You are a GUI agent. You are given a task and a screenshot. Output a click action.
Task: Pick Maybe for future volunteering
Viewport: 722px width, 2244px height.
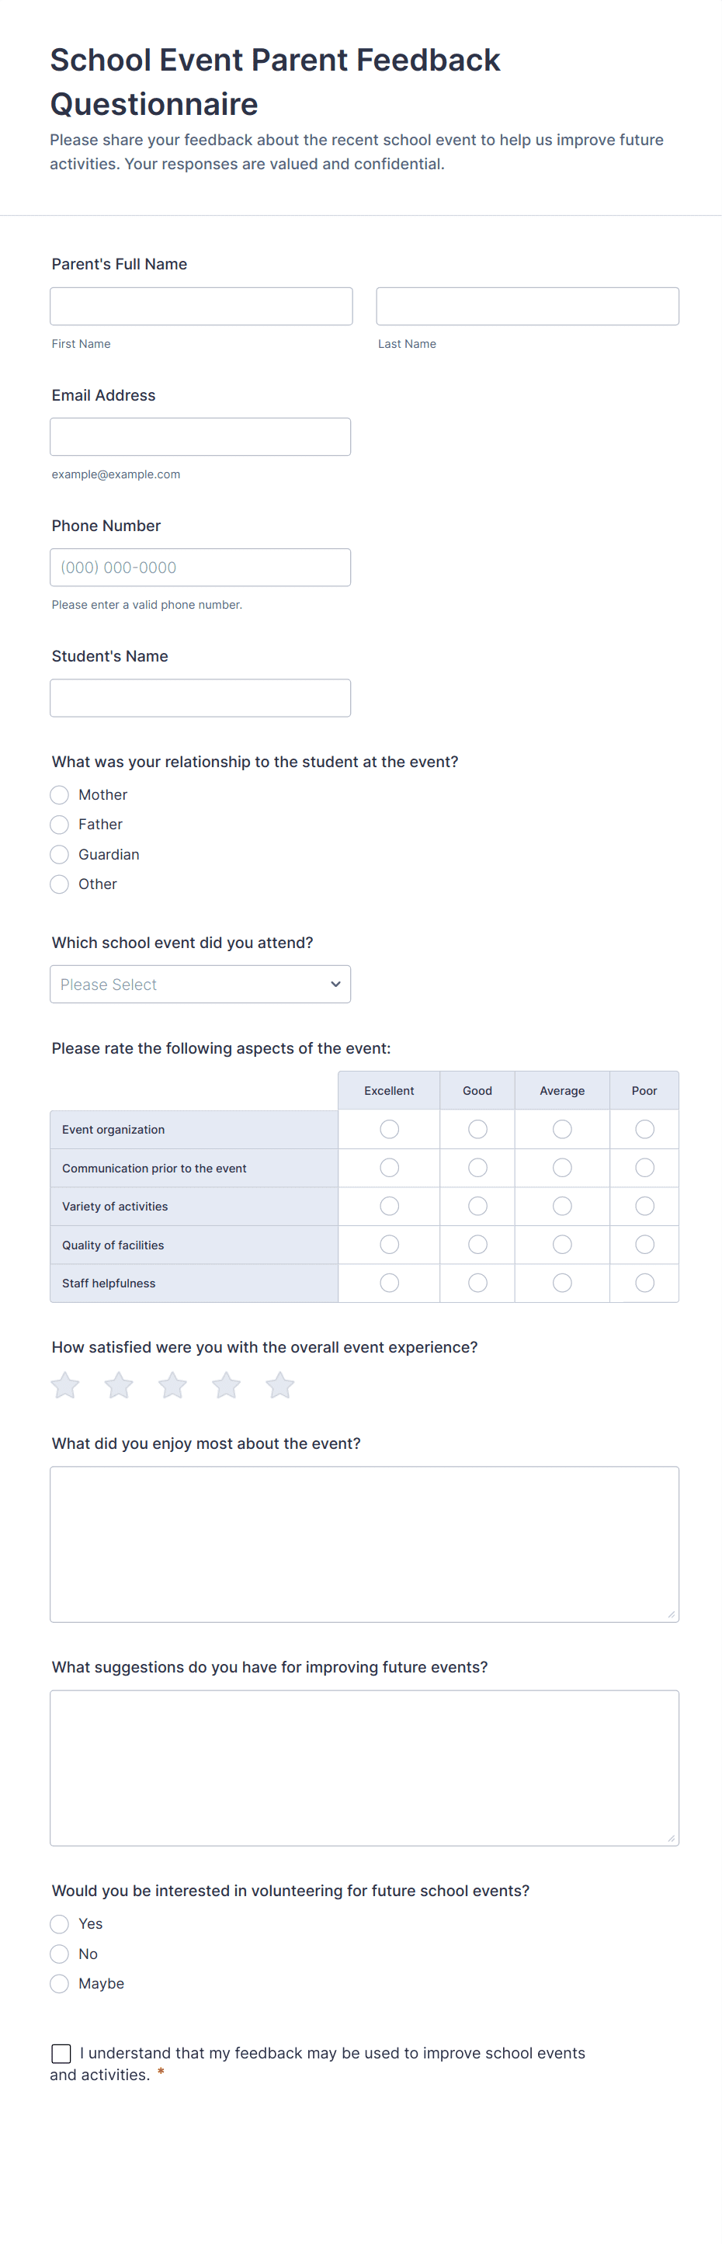(x=59, y=1984)
